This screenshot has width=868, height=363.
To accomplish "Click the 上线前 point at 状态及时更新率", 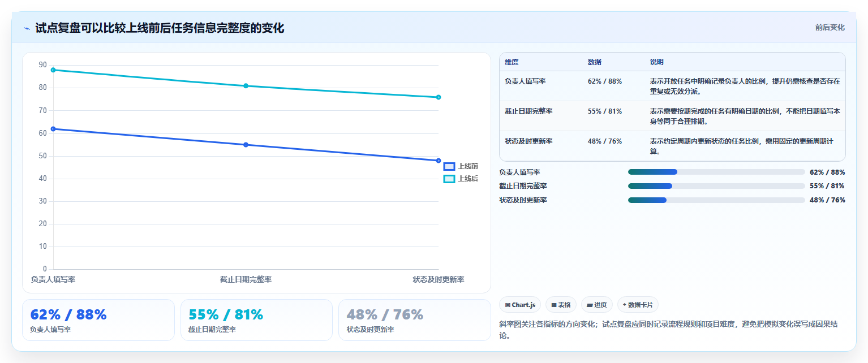I will click(x=439, y=161).
